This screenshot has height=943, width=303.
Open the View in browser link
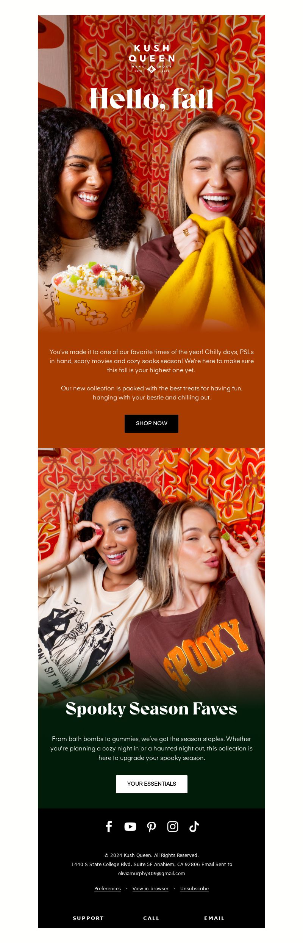[x=150, y=888]
